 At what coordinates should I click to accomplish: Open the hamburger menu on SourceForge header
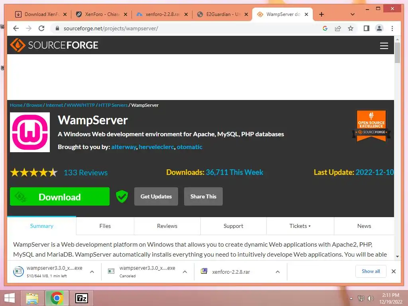tap(384, 46)
